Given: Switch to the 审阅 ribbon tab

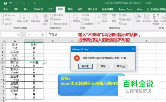Looking at the screenshot, I should (70, 9).
